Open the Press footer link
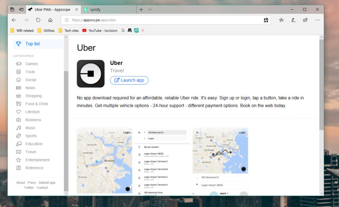 (x=32, y=183)
